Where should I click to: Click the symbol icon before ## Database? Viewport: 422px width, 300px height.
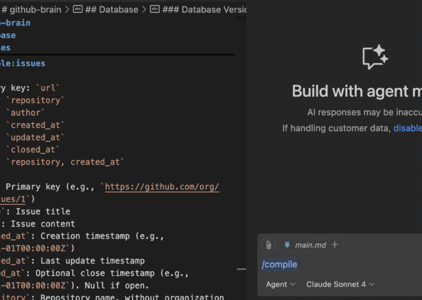[x=77, y=10]
